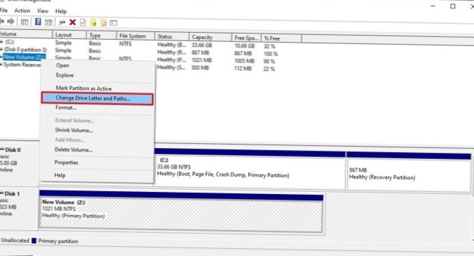This screenshot has width=474, height=256.
Task: Click the yellow folder magnifier toolbar icon
Action: (x=103, y=23)
